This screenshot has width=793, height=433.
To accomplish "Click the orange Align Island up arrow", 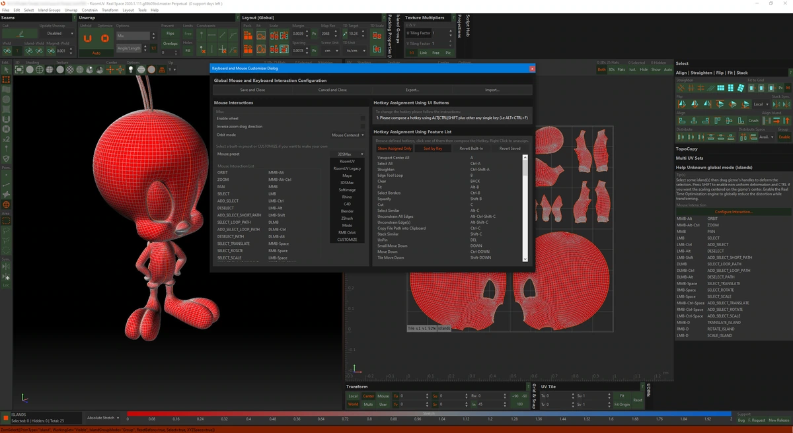I will (x=787, y=121).
